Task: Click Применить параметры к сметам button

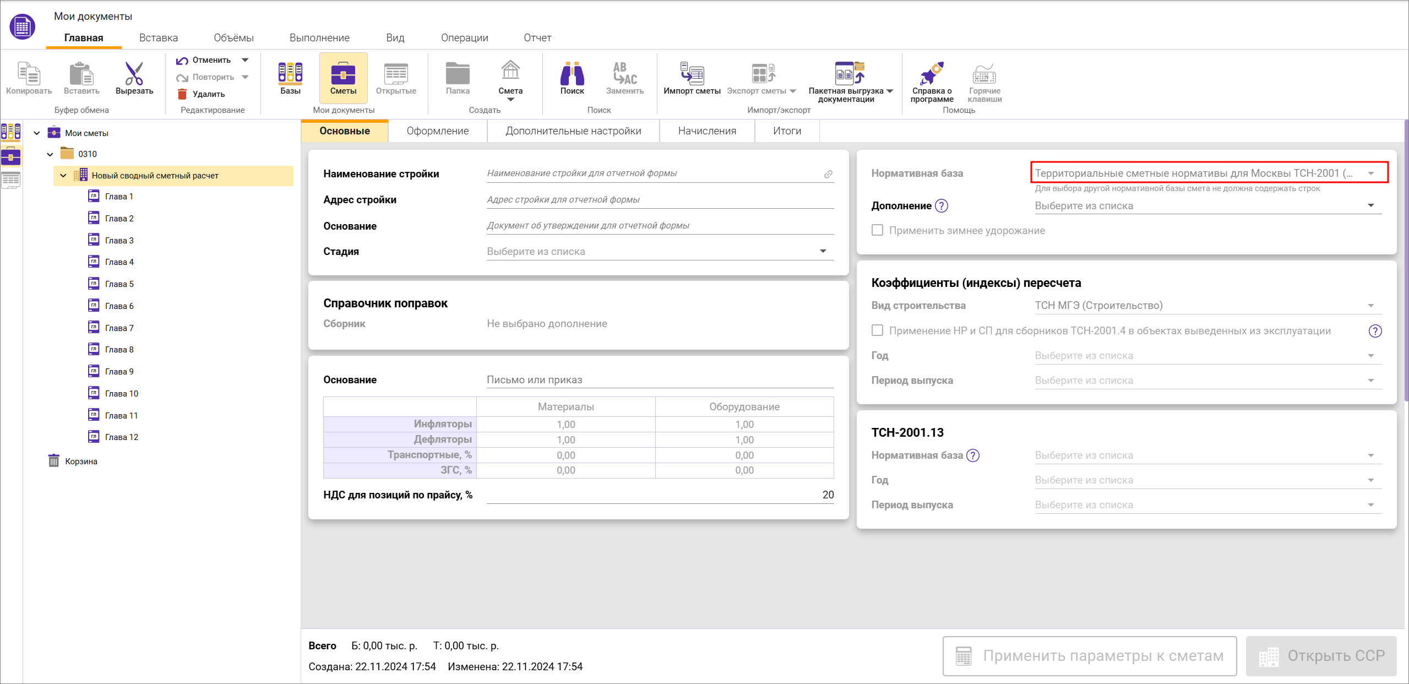Action: coord(1089,656)
